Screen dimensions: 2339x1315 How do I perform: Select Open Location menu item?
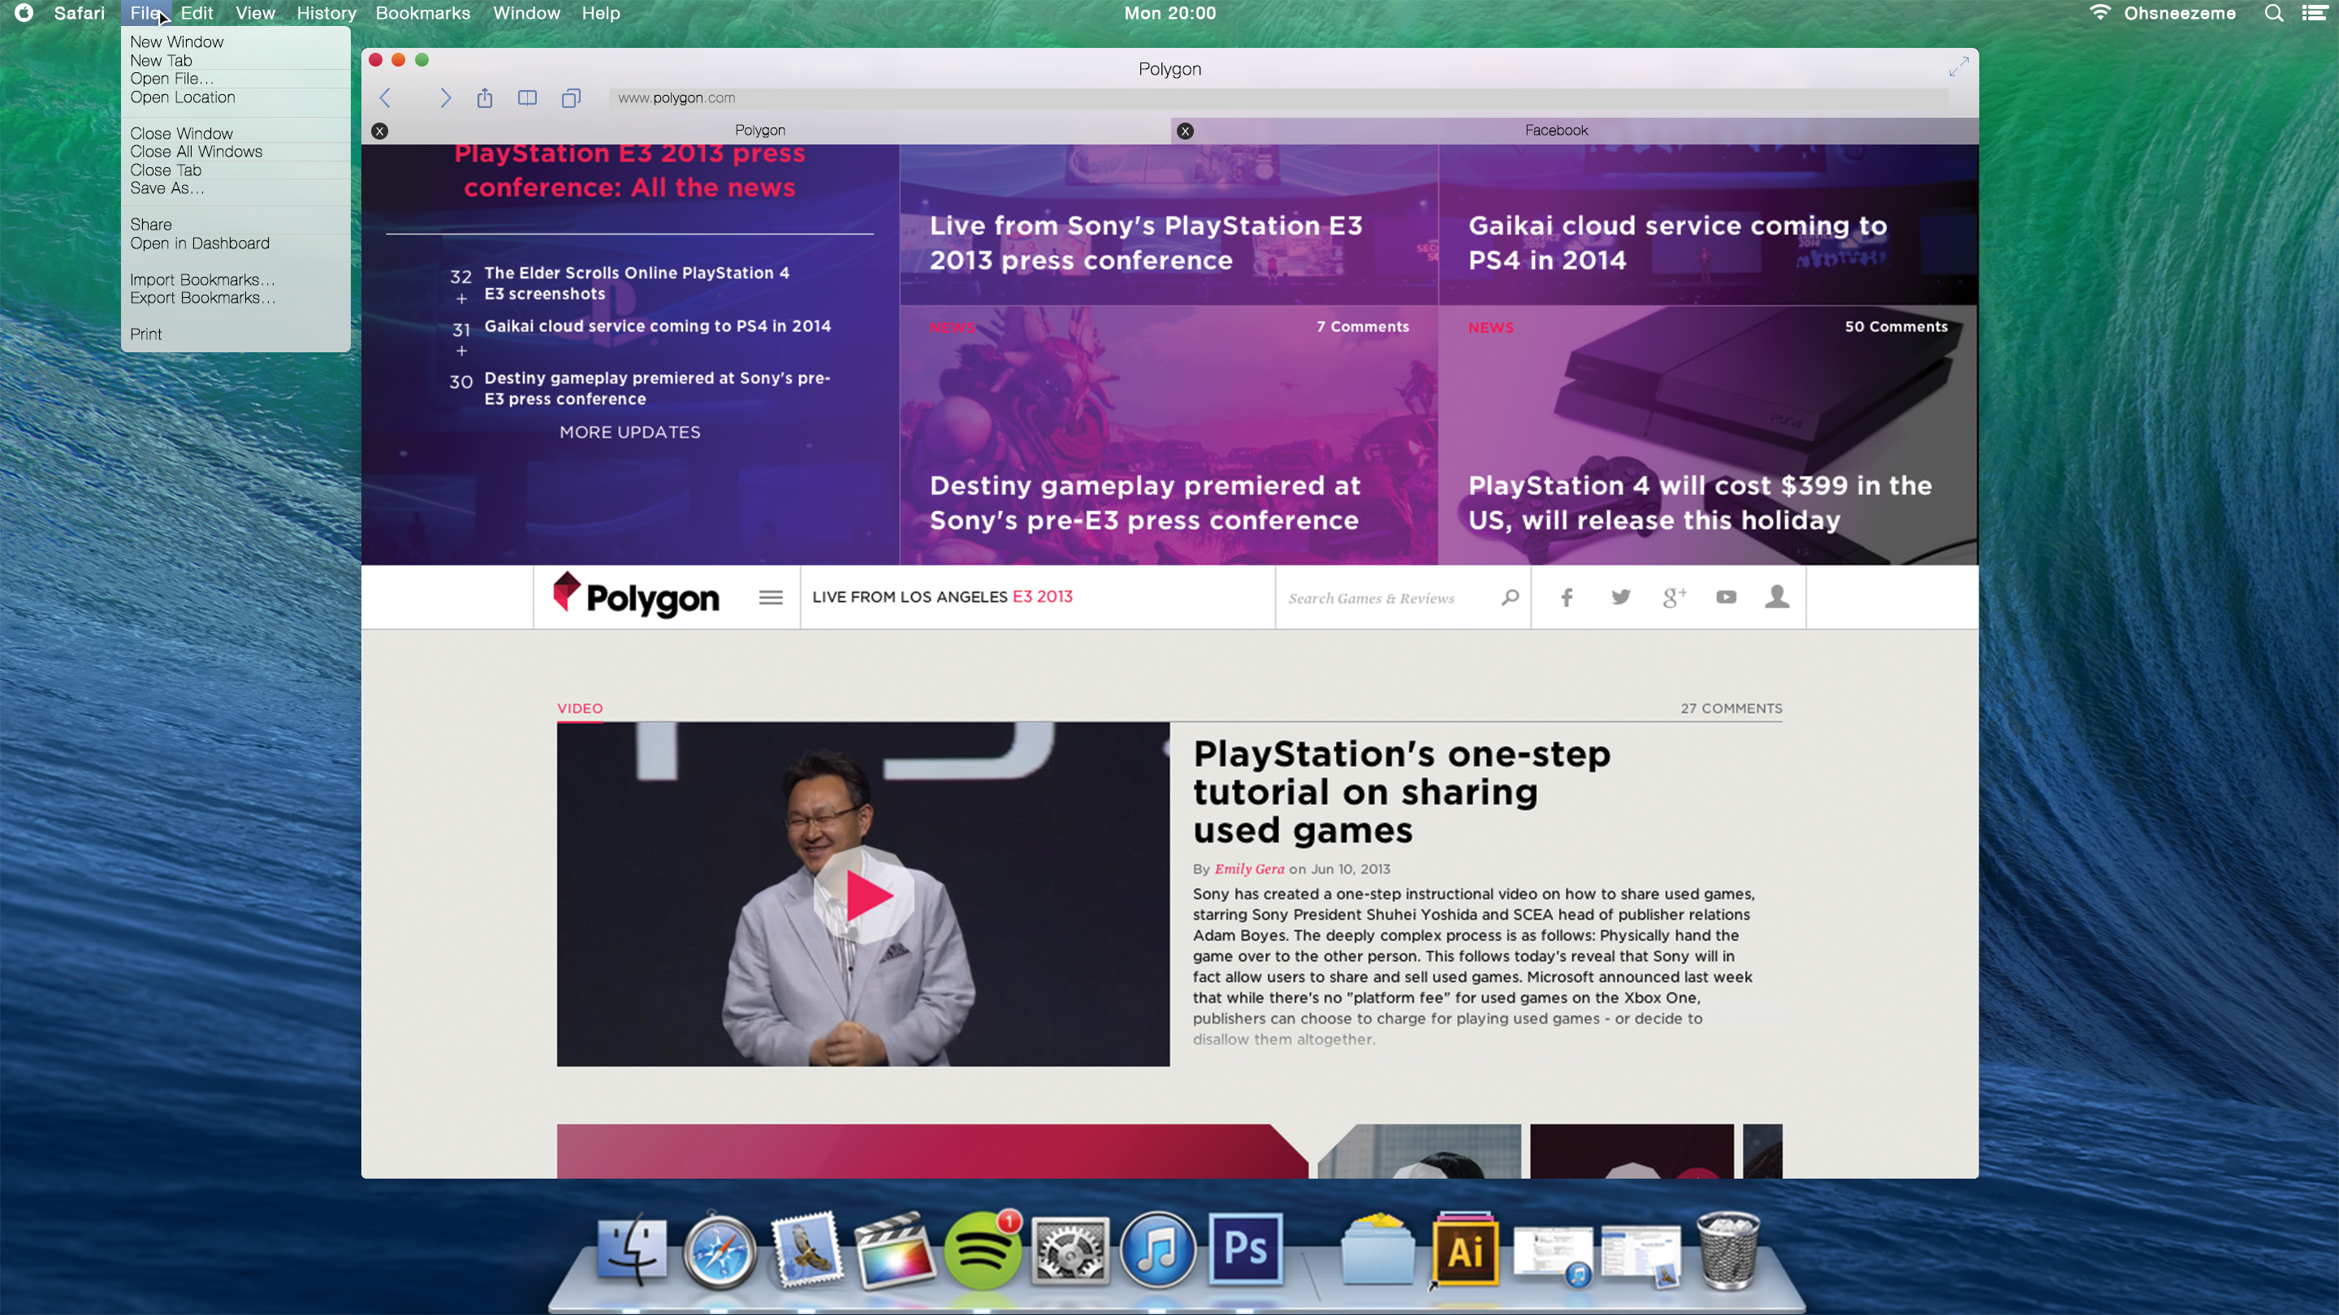(x=236, y=97)
